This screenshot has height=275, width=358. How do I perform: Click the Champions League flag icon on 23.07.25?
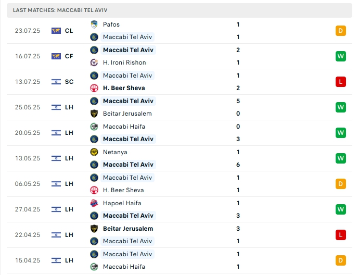(56, 31)
